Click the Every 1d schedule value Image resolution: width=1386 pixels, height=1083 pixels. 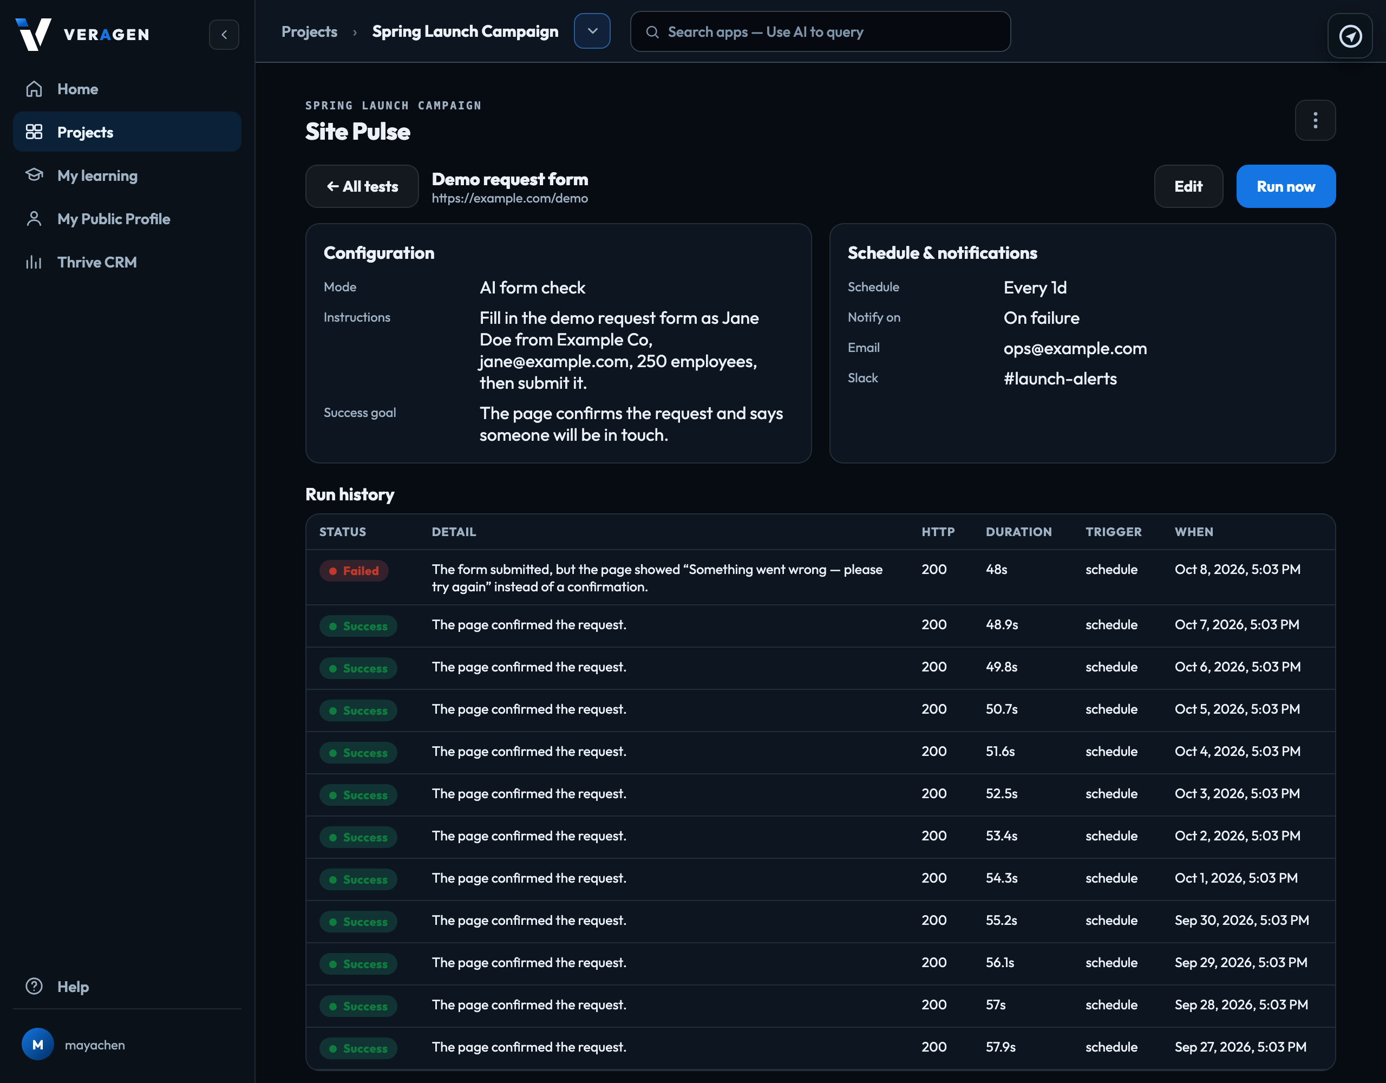[1035, 288]
